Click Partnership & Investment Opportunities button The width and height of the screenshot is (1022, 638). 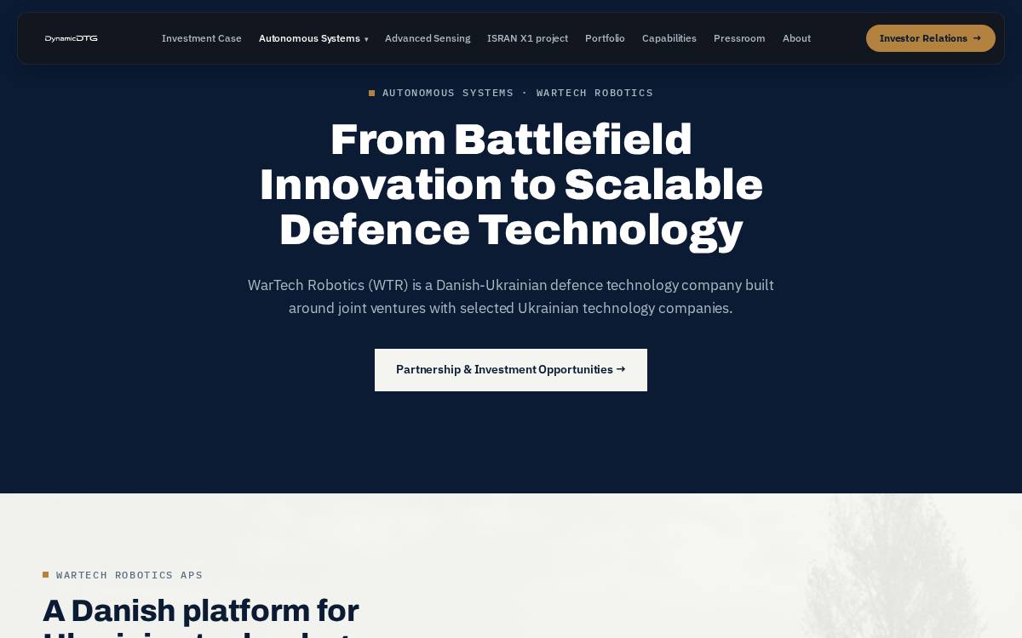point(511,370)
